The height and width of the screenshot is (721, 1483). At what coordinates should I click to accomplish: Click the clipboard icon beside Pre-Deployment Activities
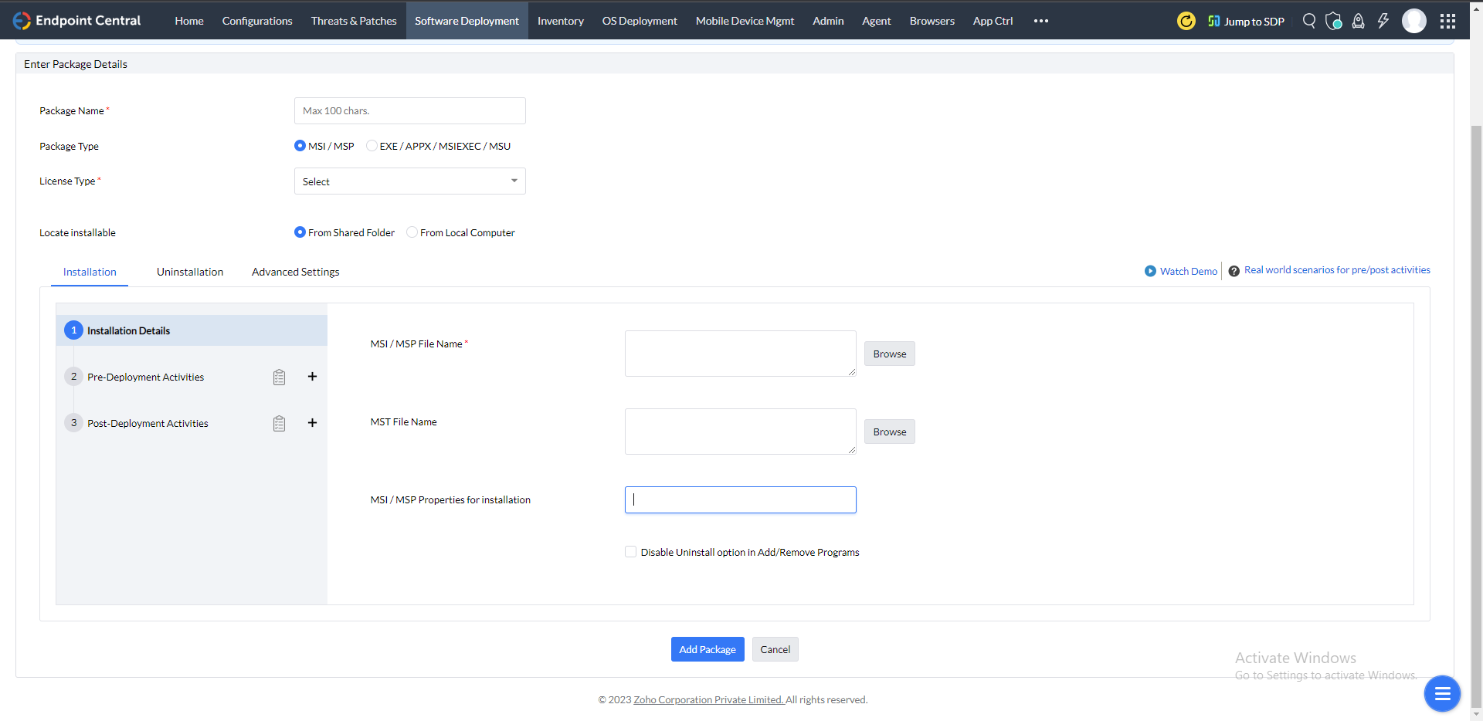pyautogui.click(x=279, y=377)
